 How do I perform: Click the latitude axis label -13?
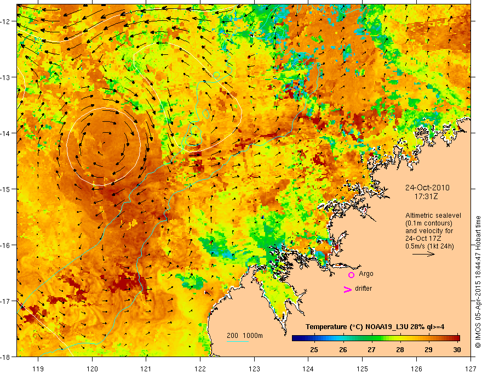5,77
